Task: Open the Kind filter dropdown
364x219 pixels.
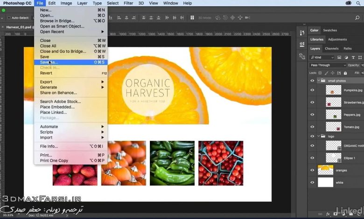Action: (322, 57)
